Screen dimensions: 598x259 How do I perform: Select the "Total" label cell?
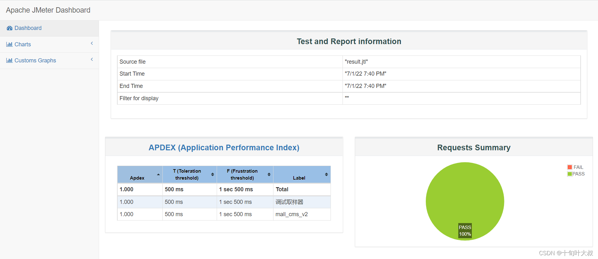coord(302,189)
